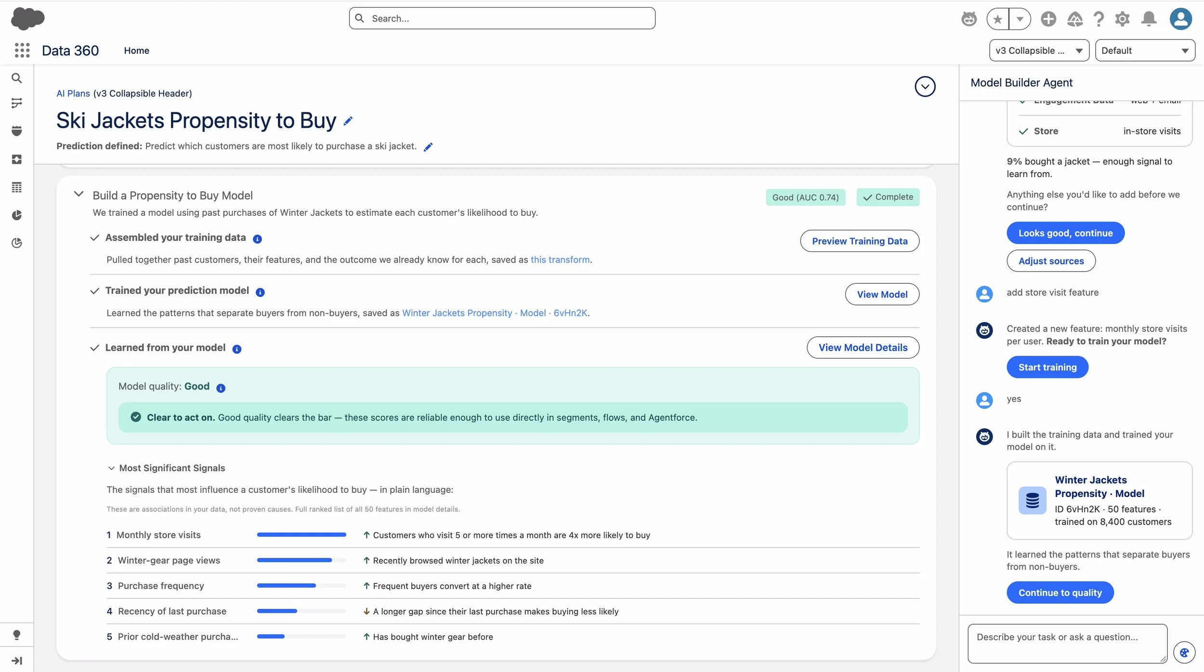The height and width of the screenshot is (672, 1204).
Task: Open the Help question mark icon
Action: (x=1099, y=19)
